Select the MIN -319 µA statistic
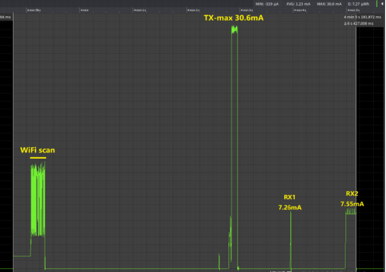The width and height of the screenshot is (386, 272). click(267, 4)
